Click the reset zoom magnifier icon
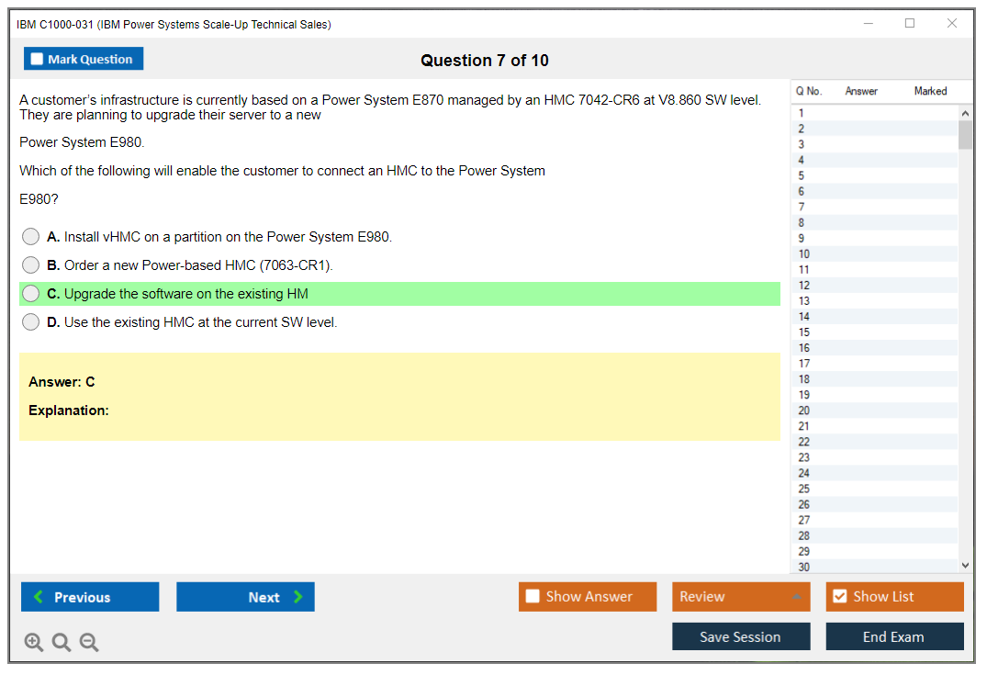The height and width of the screenshot is (675, 987). coord(62,643)
